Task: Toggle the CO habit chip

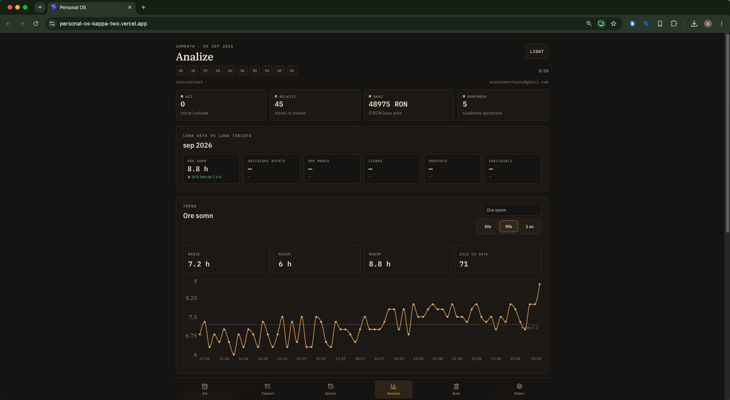Action: point(218,71)
